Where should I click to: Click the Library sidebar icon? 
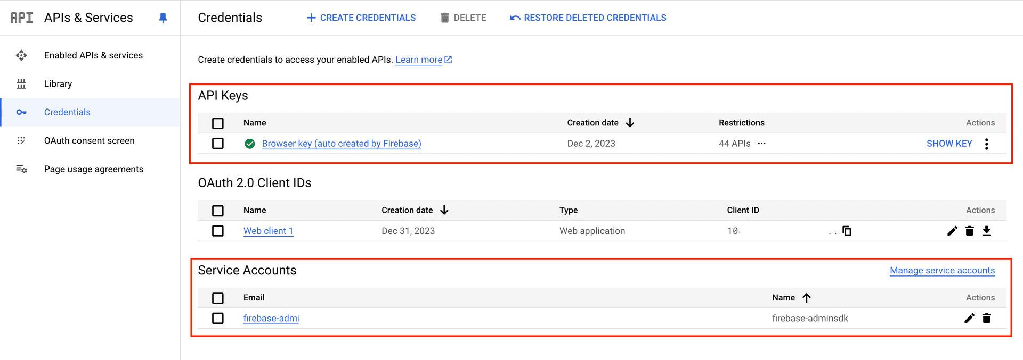(21, 84)
